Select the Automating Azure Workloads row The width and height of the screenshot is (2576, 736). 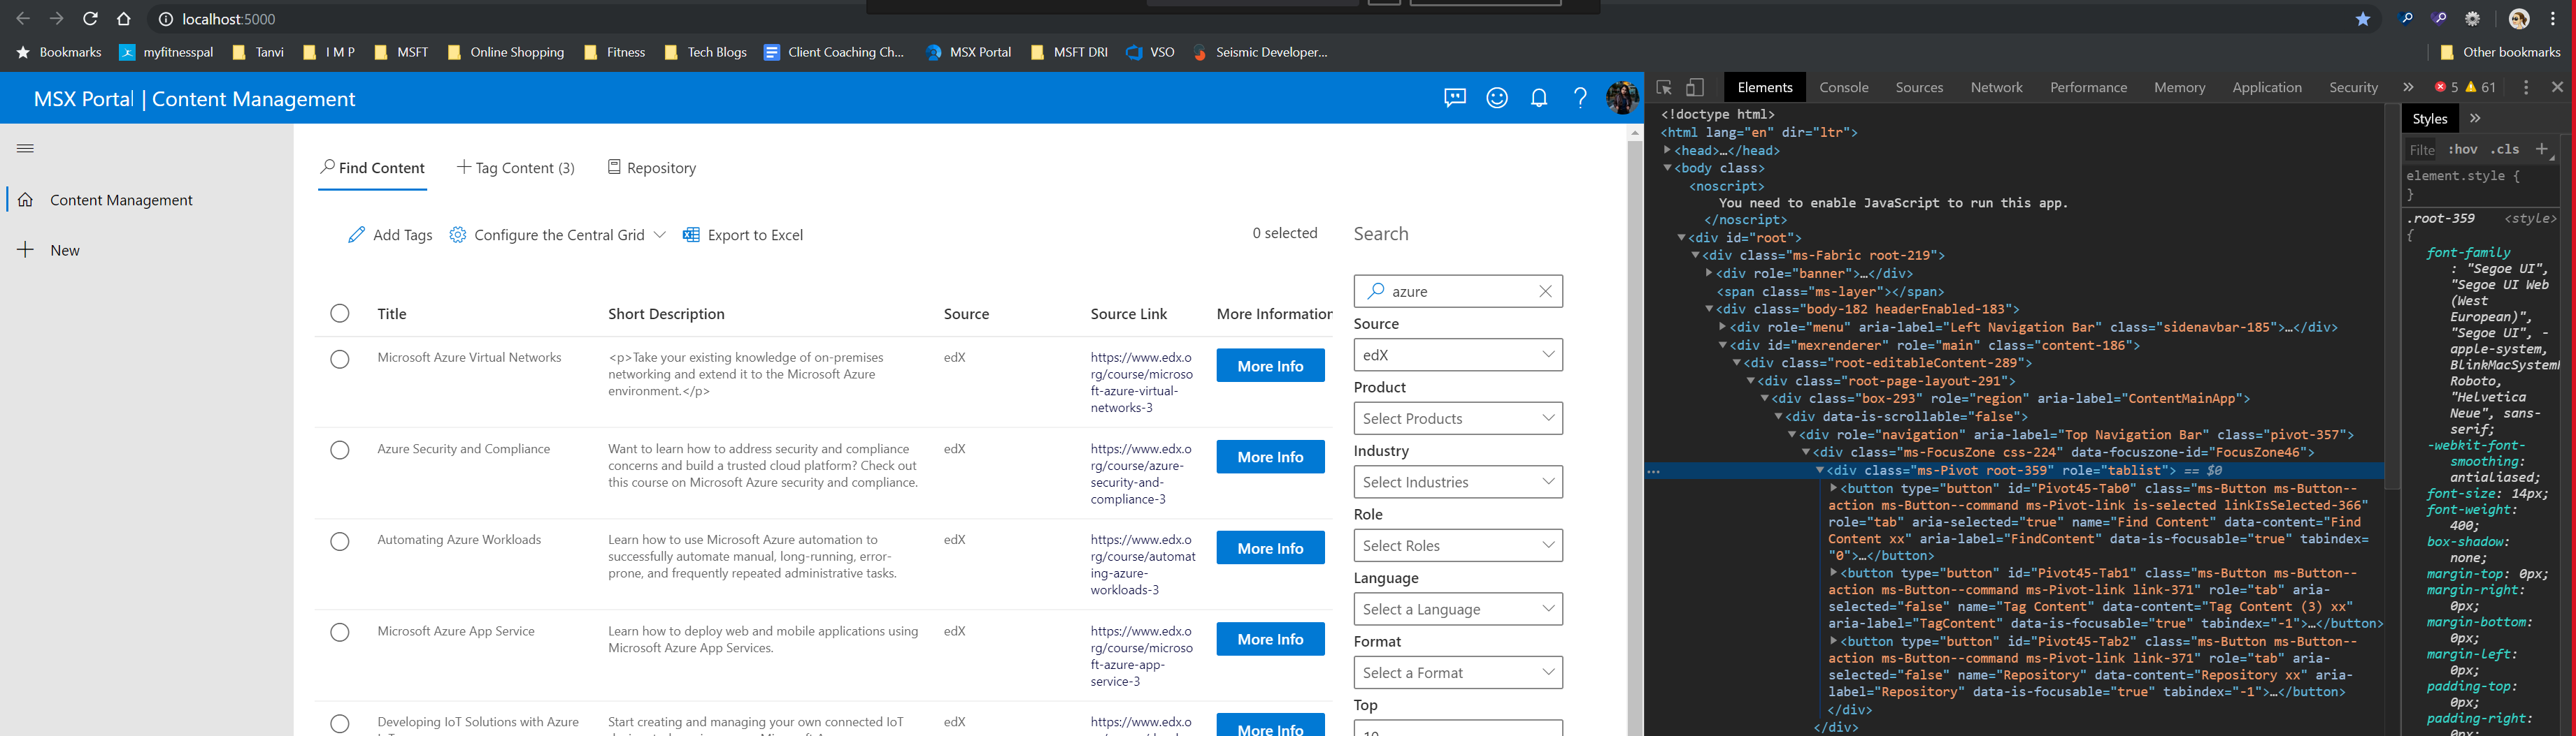point(340,541)
